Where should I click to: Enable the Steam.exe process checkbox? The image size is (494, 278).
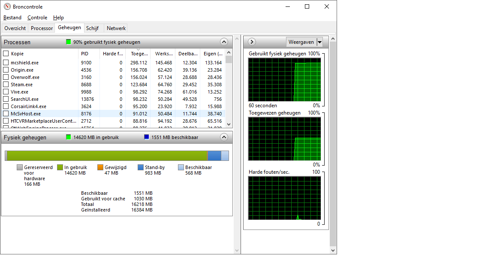6,84
